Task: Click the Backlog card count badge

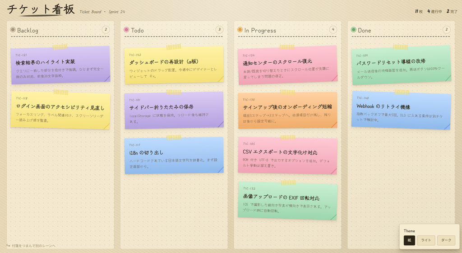Action: click(x=106, y=30)
